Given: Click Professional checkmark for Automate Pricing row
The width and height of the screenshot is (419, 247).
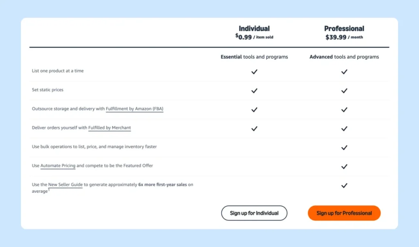Looking at the screenshot, I should point(344,166).
